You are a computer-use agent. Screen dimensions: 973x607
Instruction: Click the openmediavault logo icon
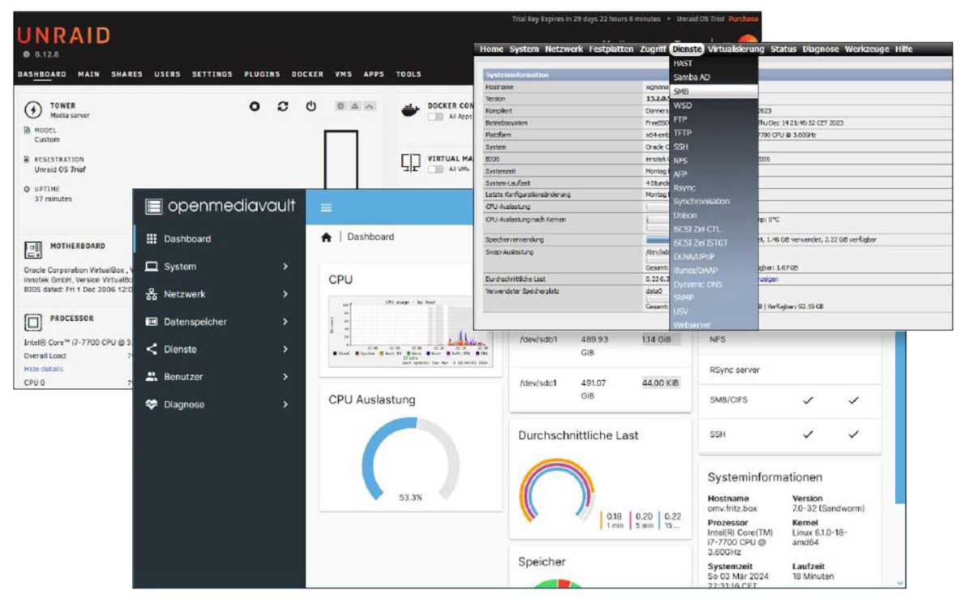point(154,207)
